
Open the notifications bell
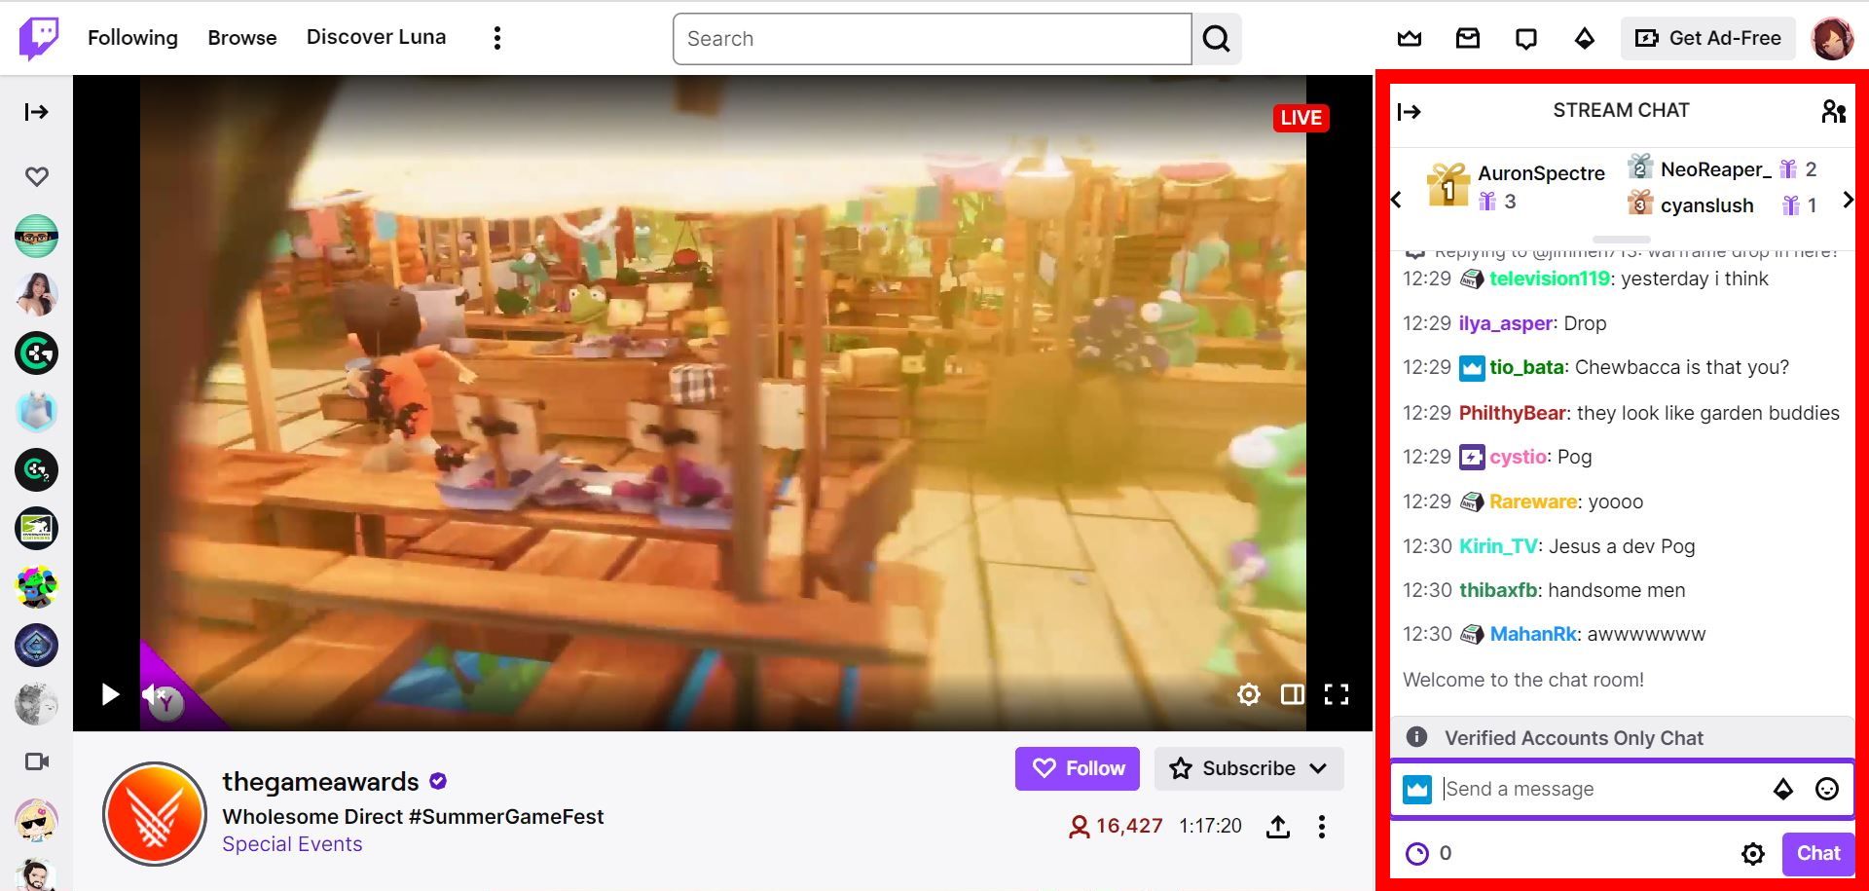(x=1526, y=38)
